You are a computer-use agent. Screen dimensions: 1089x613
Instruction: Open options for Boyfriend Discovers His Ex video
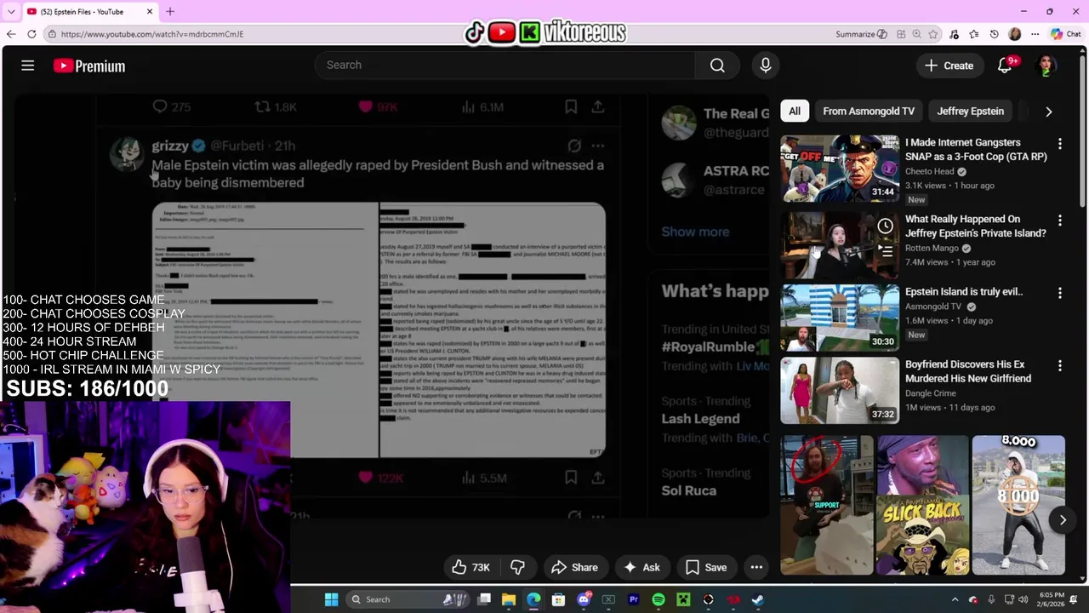coord(1059,365)
